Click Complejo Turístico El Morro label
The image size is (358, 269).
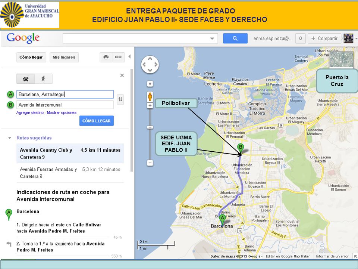(x=257, y=108)
